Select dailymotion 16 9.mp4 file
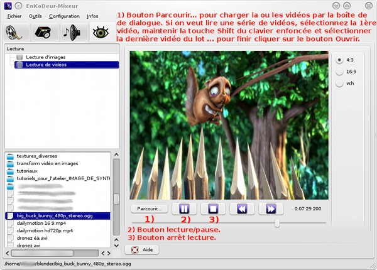The width and height of the screenshot is (377, 270). point(41,223)
